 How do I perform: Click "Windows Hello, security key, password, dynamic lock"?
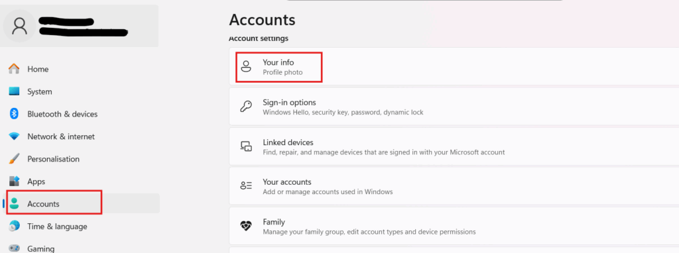coord(343,113)
